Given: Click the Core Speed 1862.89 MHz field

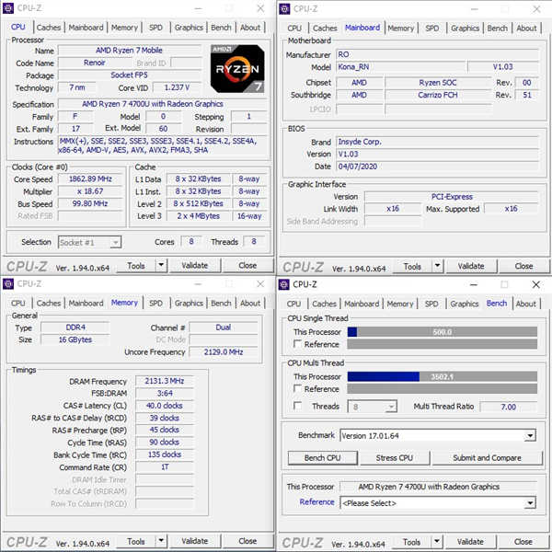Looking at the screenshot, I should 90,179.
